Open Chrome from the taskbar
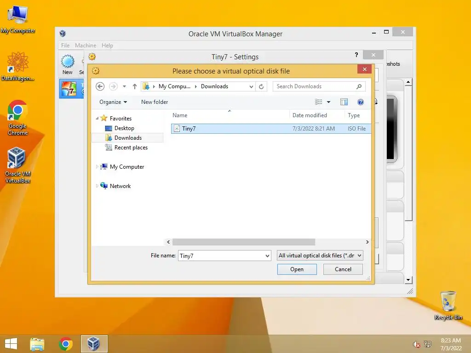Viewport: 471px width, 353px height. [x=65, y=344]
